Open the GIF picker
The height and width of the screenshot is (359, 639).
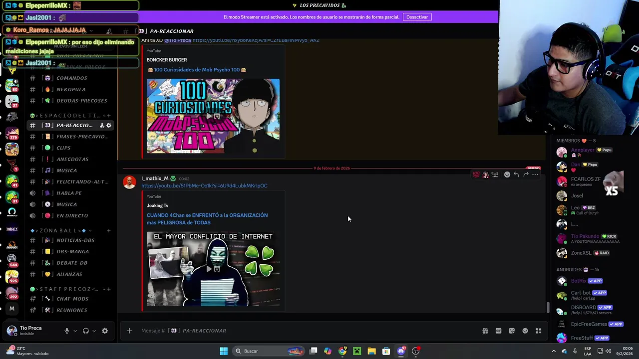tap(498, 331)
